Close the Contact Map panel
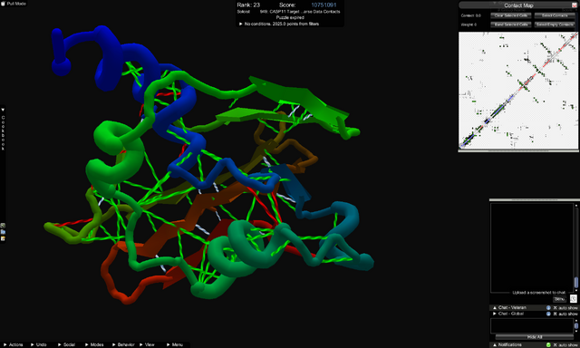580x348 pixels. (574, 5)
